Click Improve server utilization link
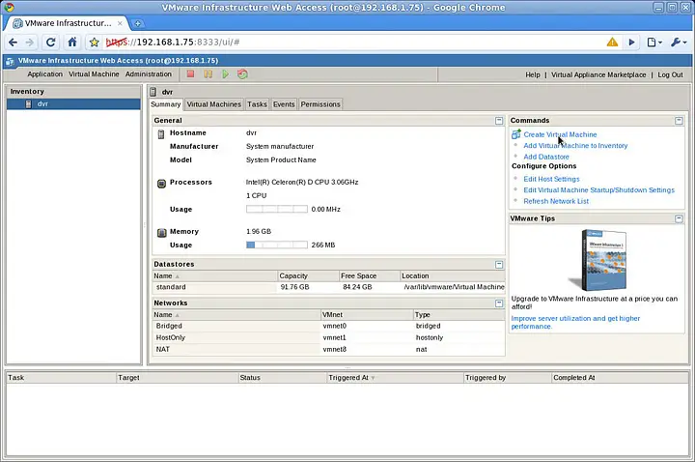Image resolution: width=695 pixels, height=462 pixels. click(x=575, y=322)
